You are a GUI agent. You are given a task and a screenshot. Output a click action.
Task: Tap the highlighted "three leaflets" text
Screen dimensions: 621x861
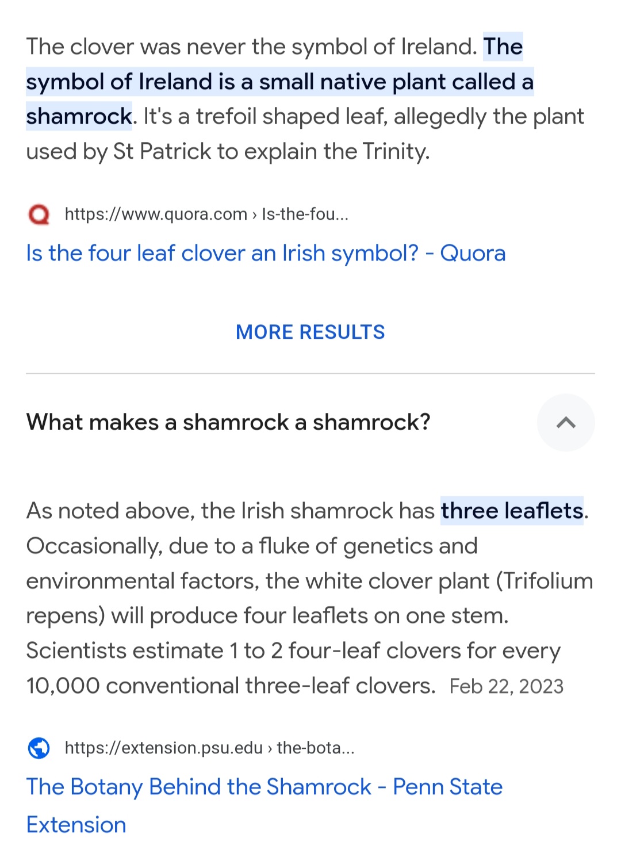tap(512, 511)
